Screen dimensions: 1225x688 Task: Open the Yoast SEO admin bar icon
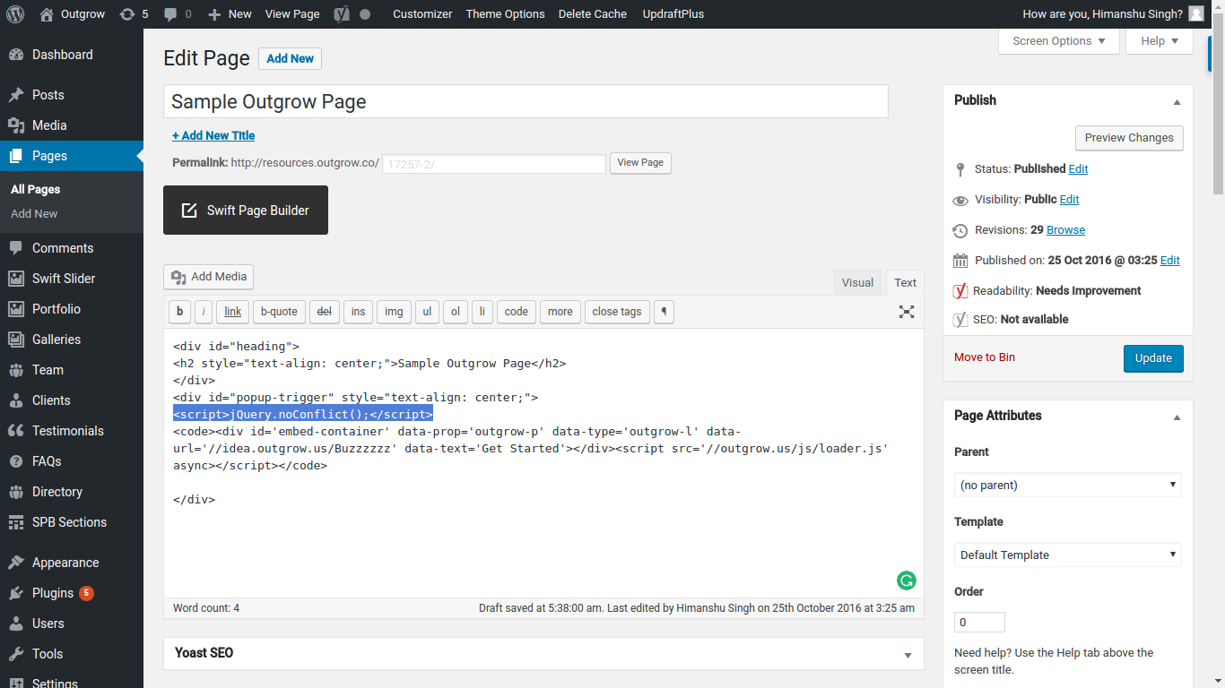342,13
